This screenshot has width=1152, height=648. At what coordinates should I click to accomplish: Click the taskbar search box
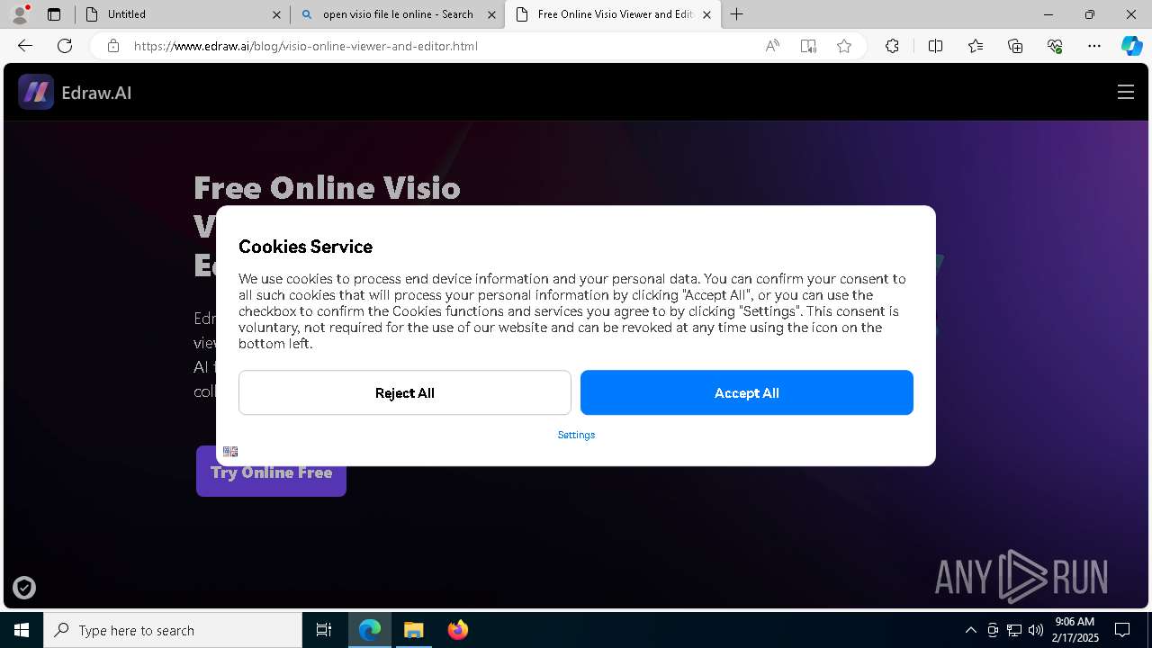[x=173, y=630]
